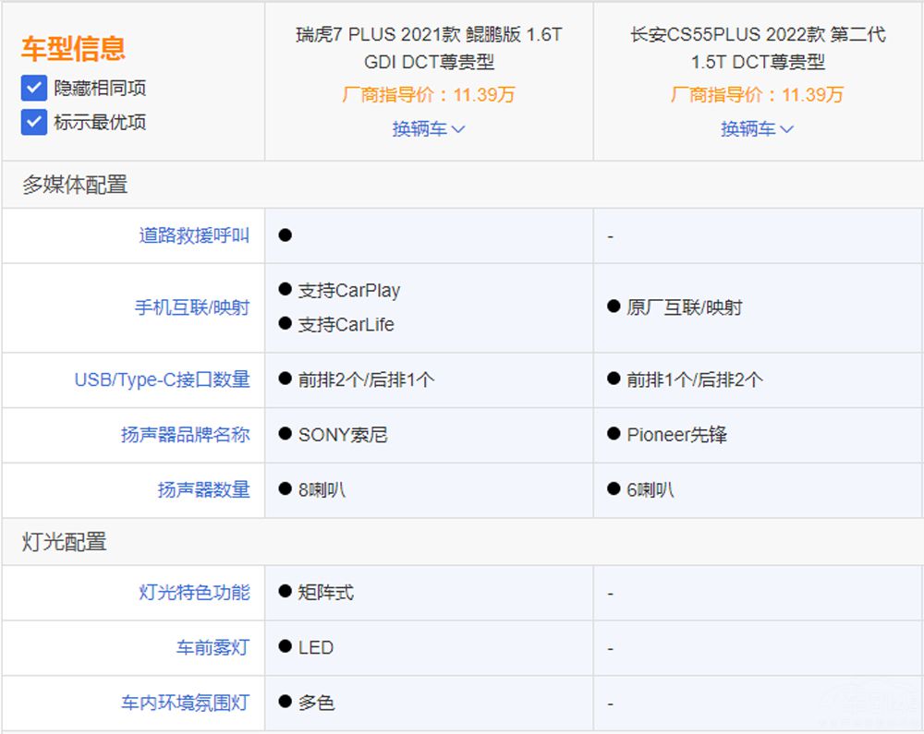
Task: Click the 长安CS55PLUS 2022款 model title
Action: coord(758,48)
